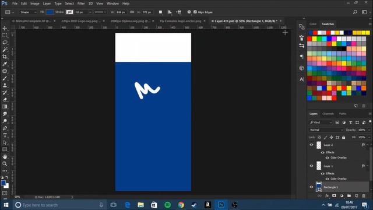The image size is (373, 210).
Task: Open Chrome from the taskbar
Action: click(181, 205)
